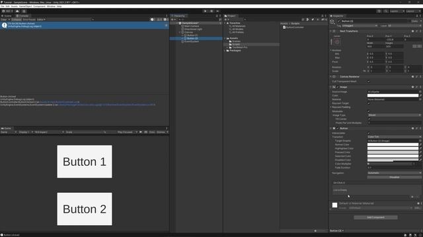This screenshot has width=423, height=237.
Task: Click the GameObject cube icon in Inspector
Action: pos(332,22)
